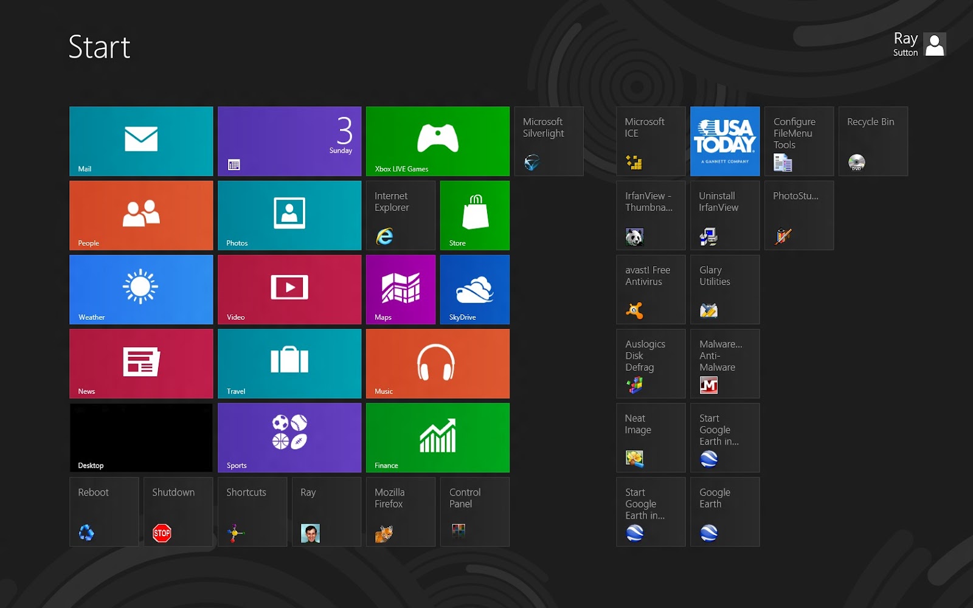Launch Microsoft ICE tile
This screenshot has width=973, height=608.
click(x=651, y=142)
